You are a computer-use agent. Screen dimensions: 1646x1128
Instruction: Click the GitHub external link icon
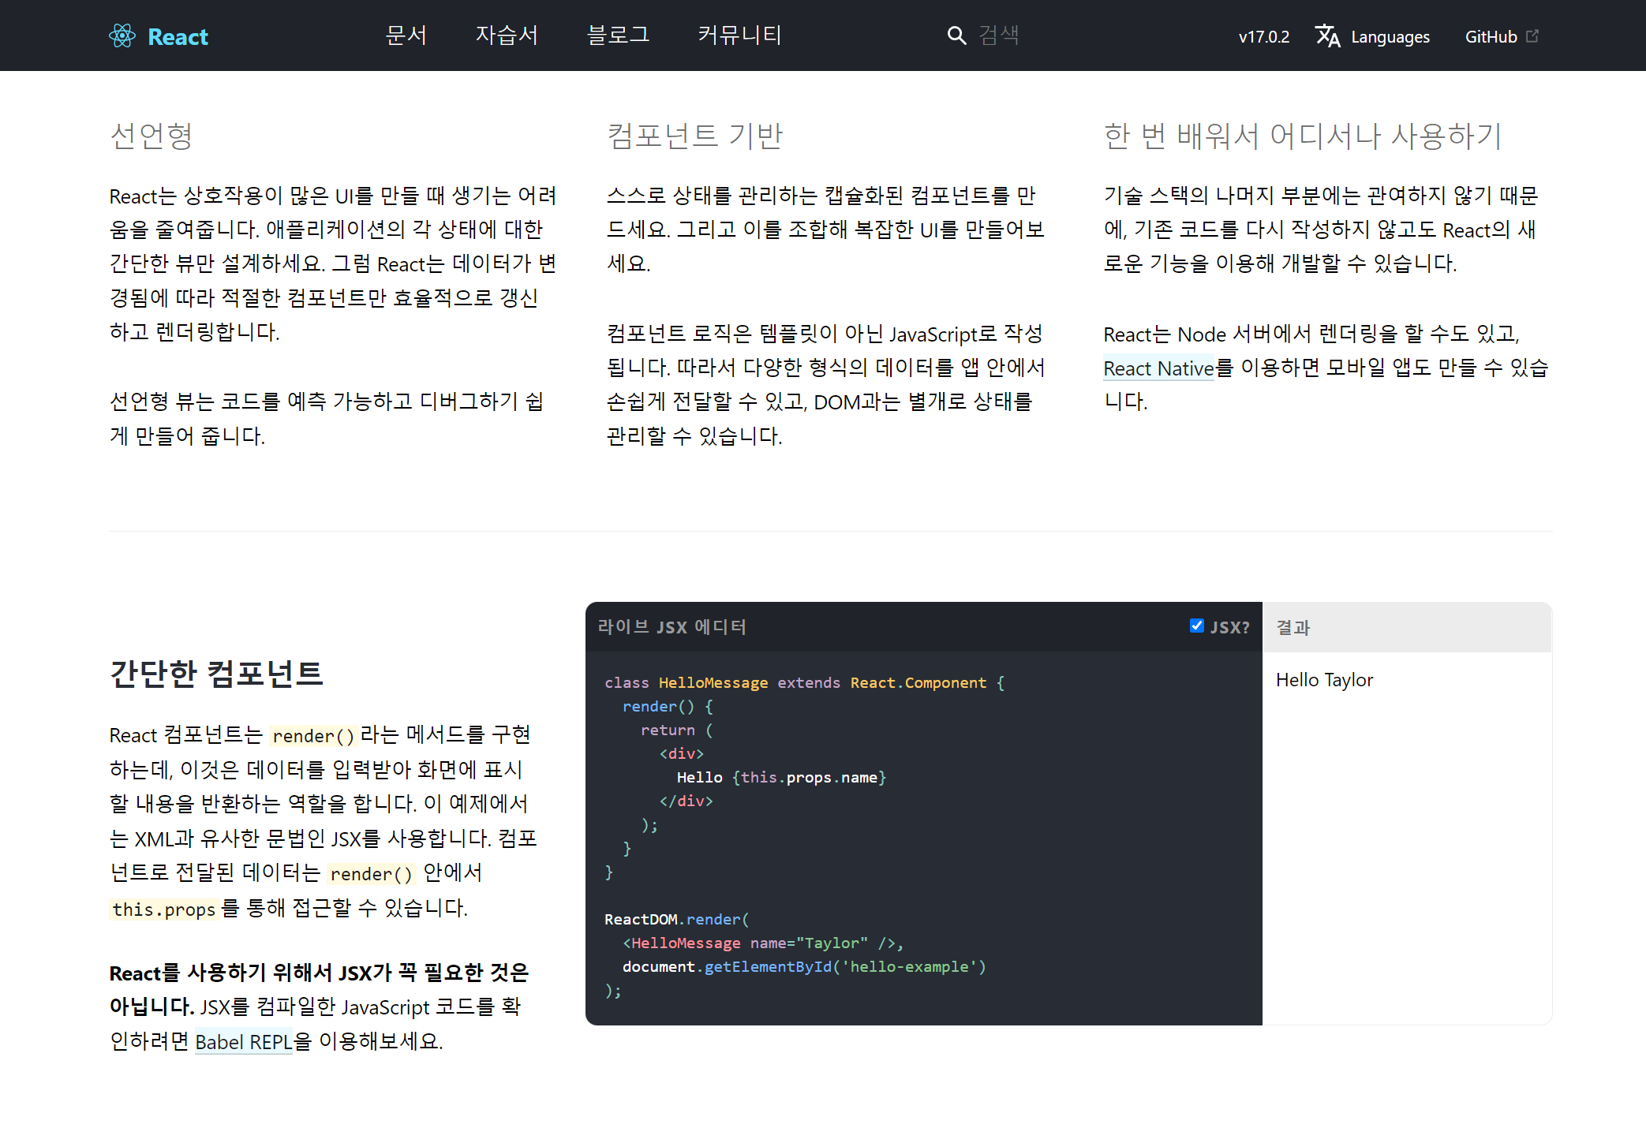[x=1532, y=36]
